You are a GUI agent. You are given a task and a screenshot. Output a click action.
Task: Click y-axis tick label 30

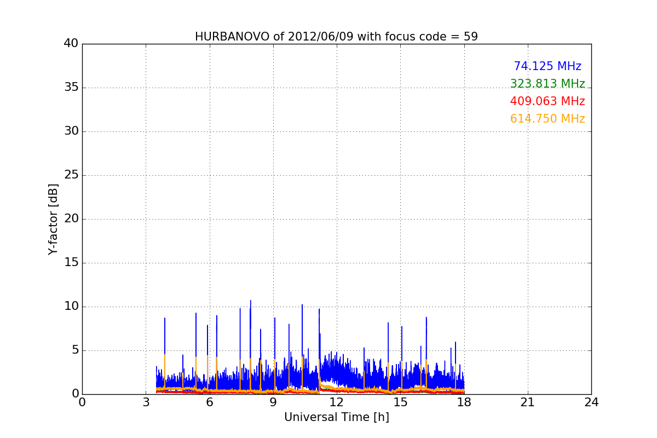(x=71, y=131)
